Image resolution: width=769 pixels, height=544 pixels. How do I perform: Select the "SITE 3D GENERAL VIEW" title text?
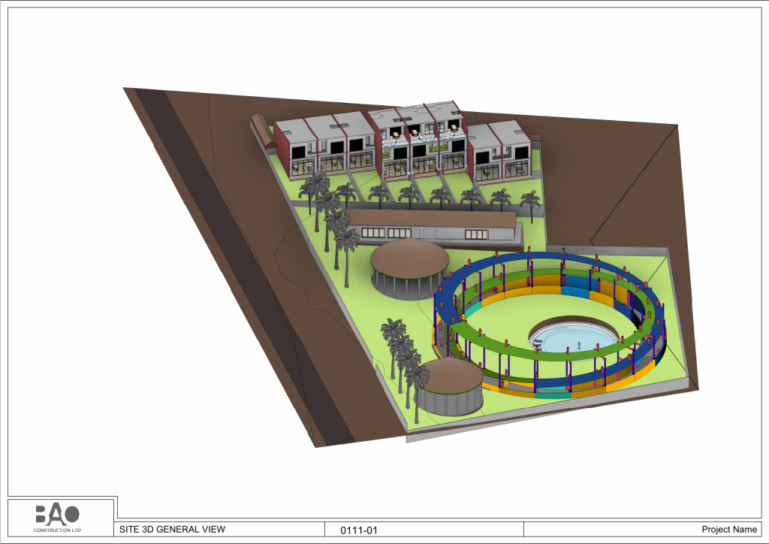(172, 529)
